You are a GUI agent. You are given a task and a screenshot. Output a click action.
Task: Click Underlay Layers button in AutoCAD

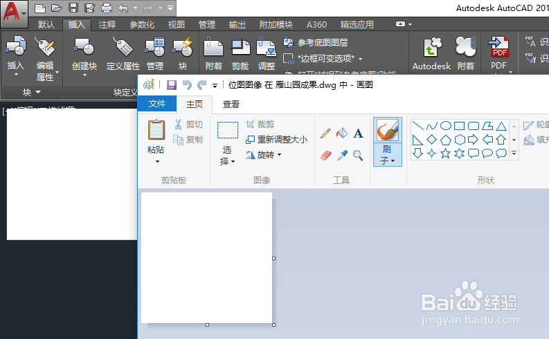click(316, 43)
